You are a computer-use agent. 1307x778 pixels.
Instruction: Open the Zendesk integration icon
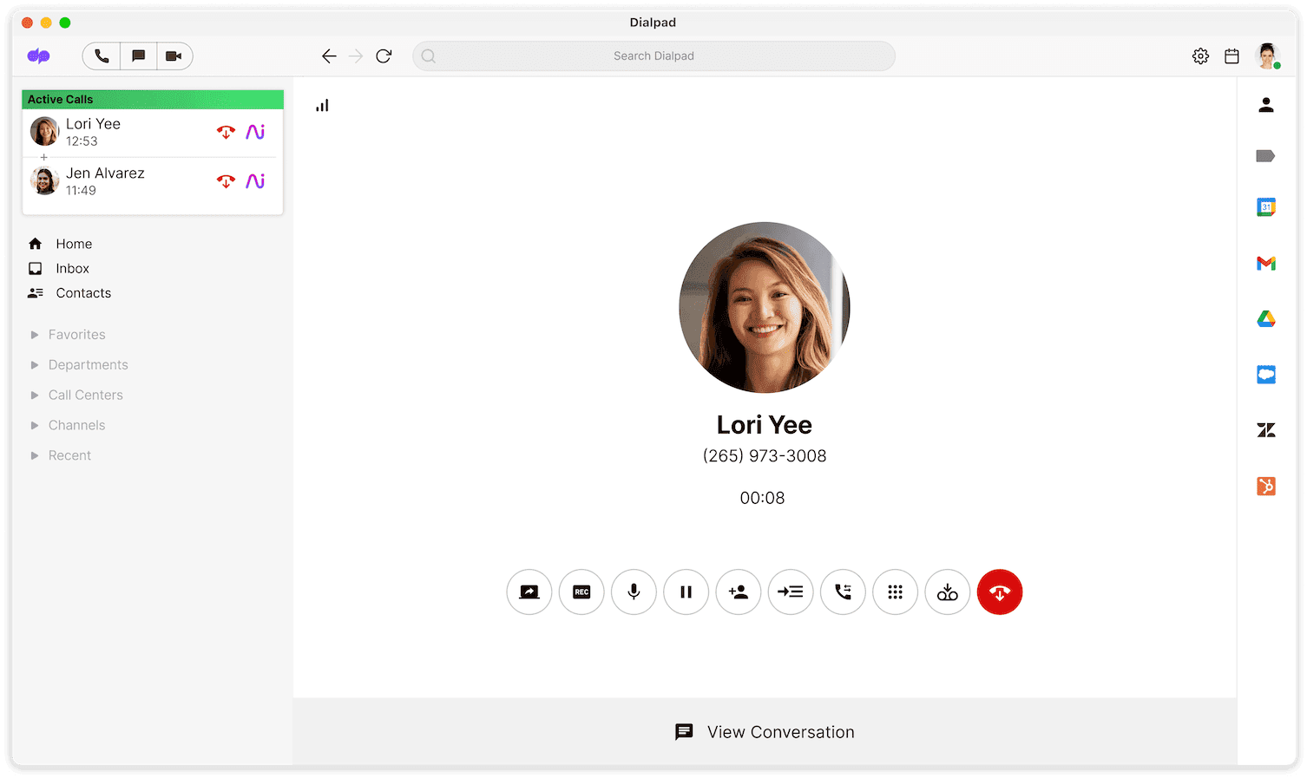[x=1266, y=429]
